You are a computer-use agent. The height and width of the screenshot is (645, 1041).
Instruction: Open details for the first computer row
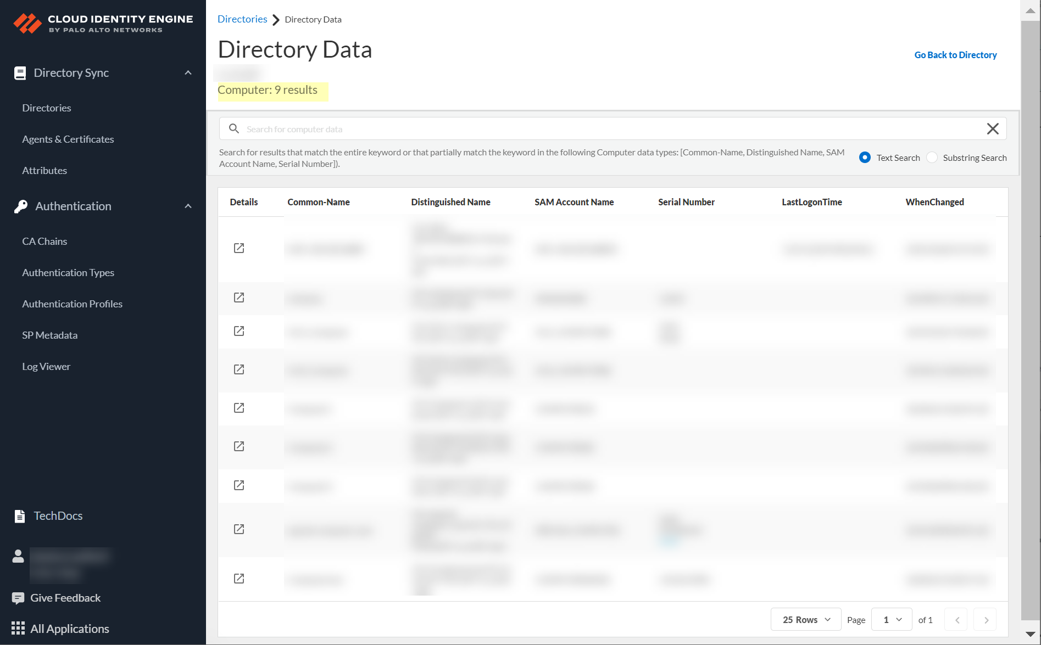pyautogui.click(x=239, y=248)
